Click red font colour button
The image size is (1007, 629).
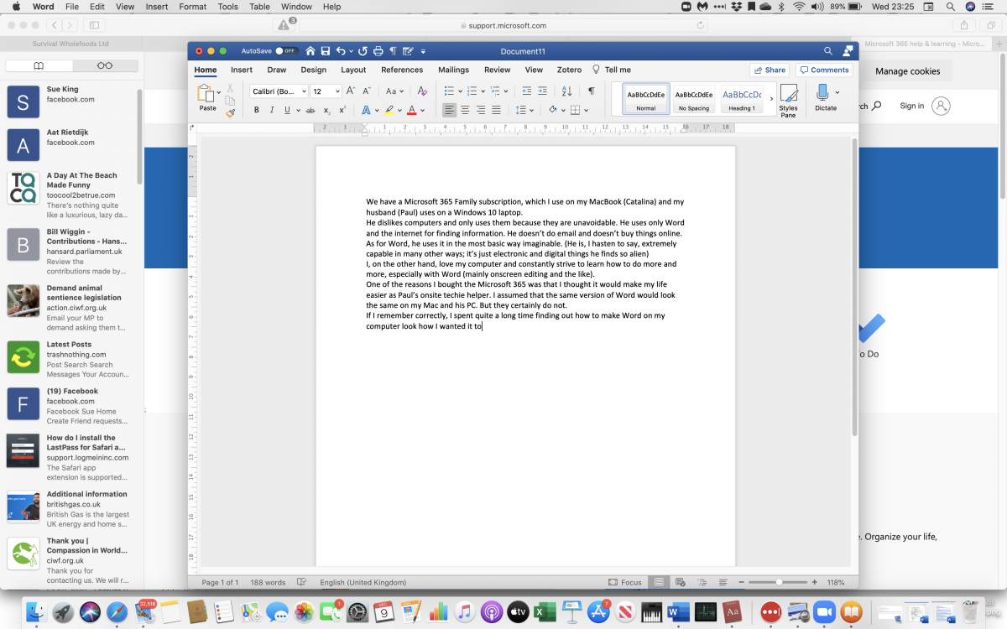(411, 110)
